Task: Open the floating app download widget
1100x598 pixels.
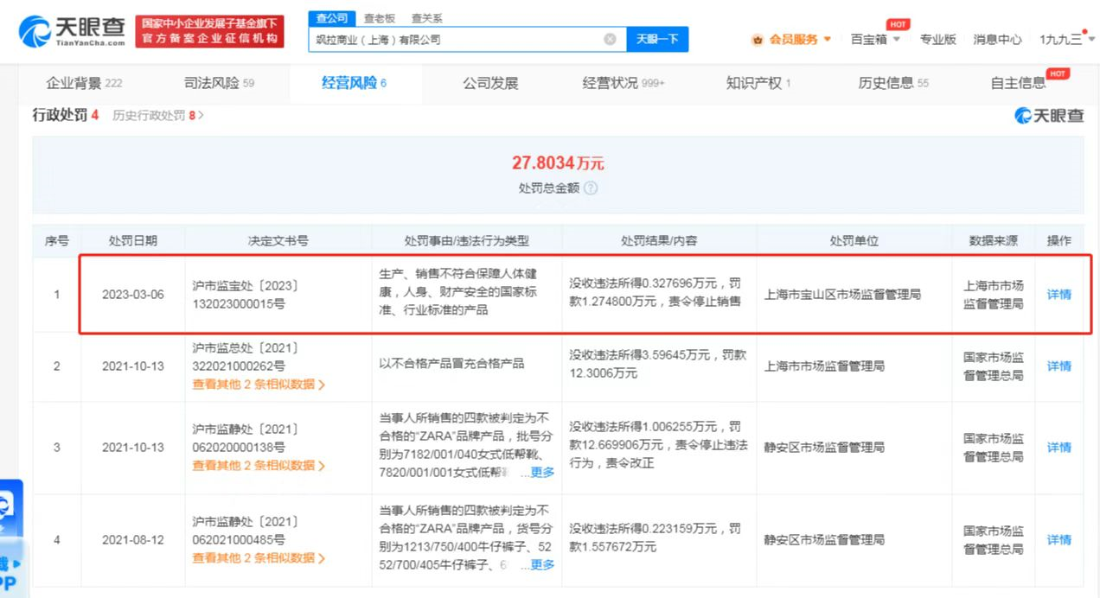Action: click(10, 536)
